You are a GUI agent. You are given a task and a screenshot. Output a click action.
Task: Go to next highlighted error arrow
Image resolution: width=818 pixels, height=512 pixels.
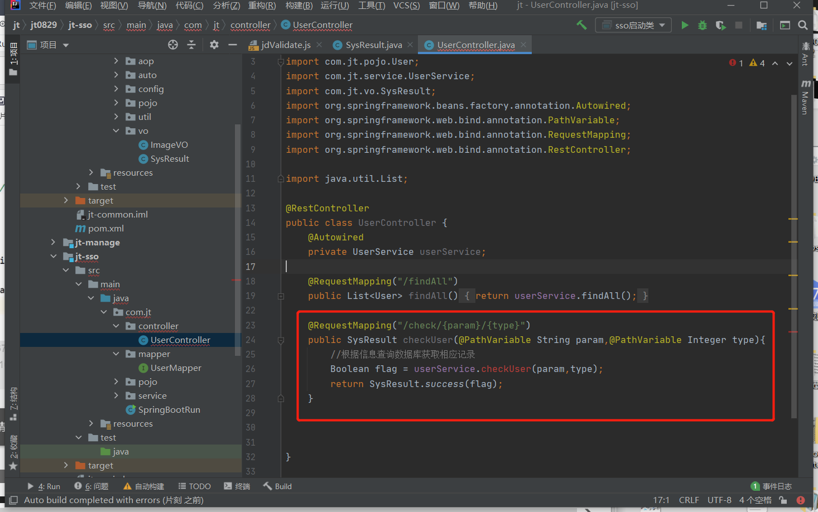[x=790, y=63]
